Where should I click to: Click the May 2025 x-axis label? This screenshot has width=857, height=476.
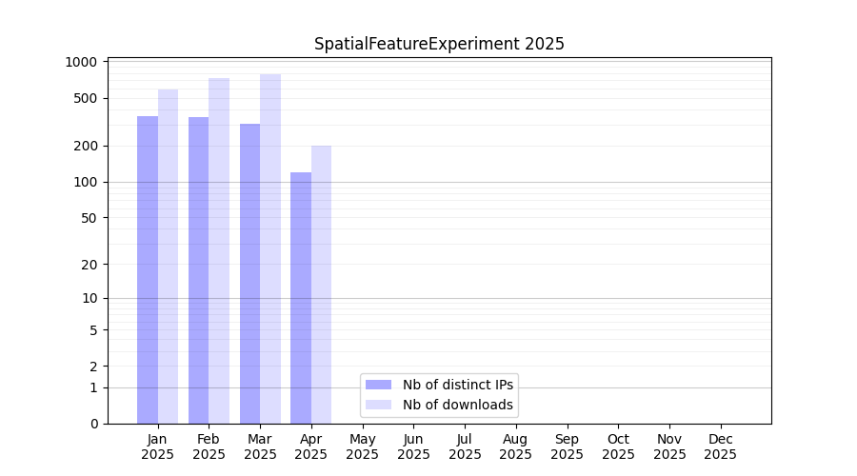[363, 446]
